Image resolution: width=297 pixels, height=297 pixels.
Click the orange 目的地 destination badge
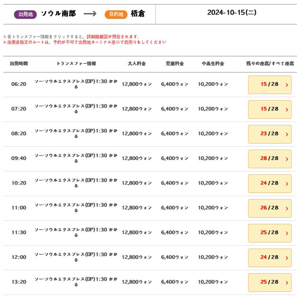click(116, 14)
